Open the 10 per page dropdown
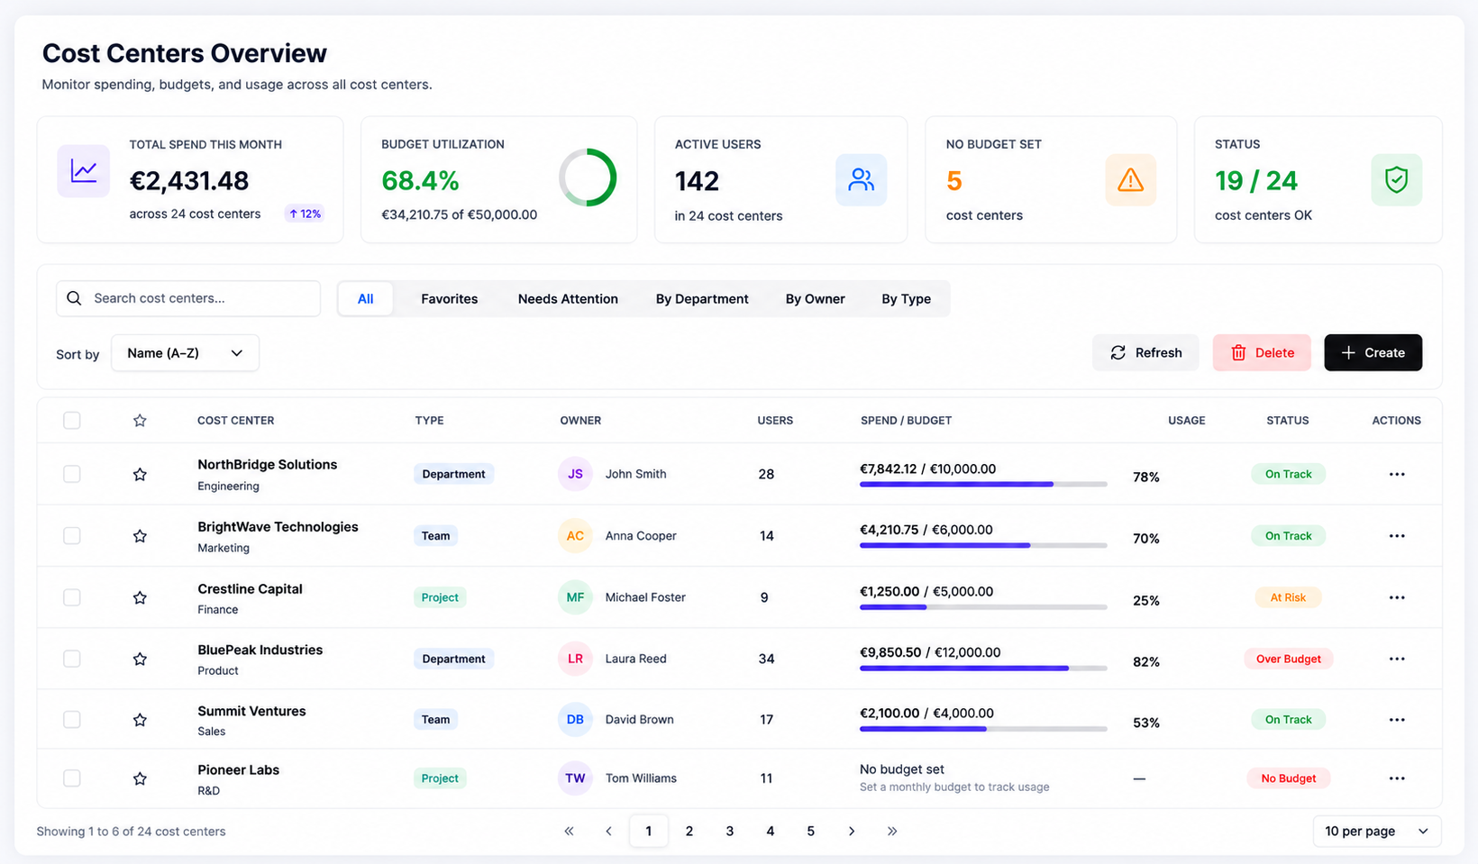 click(1377, 831)
